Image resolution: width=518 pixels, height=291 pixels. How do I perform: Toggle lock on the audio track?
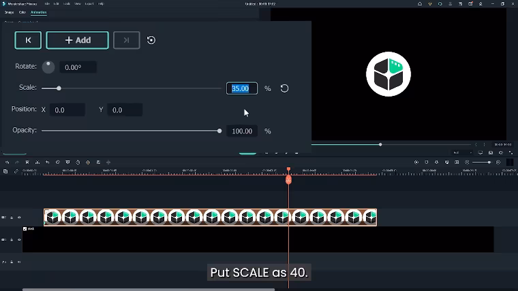(12, 262)
